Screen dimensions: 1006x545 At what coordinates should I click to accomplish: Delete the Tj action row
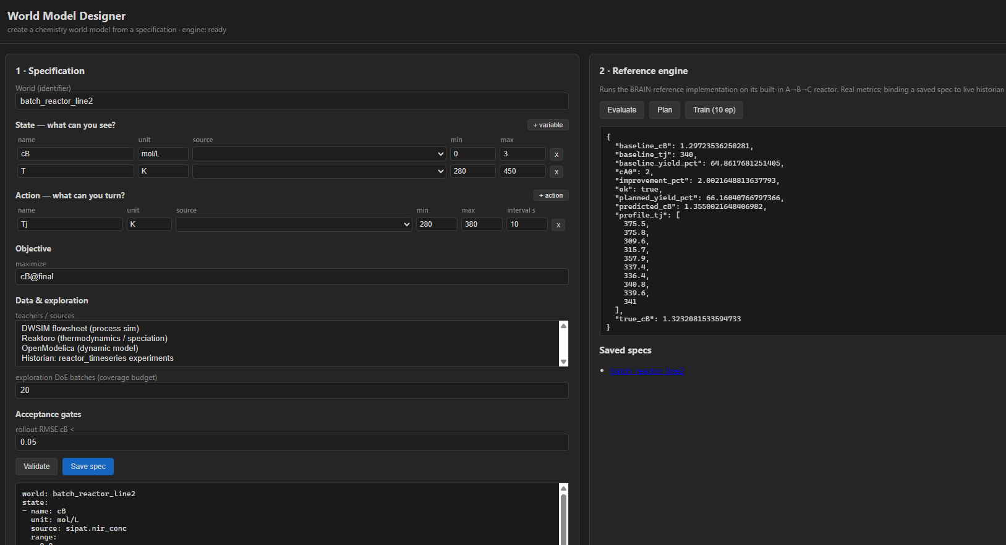[558, 225]
